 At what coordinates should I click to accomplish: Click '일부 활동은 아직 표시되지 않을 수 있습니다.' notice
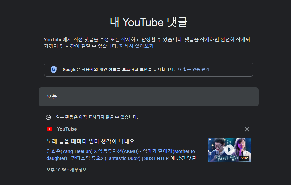97,117
